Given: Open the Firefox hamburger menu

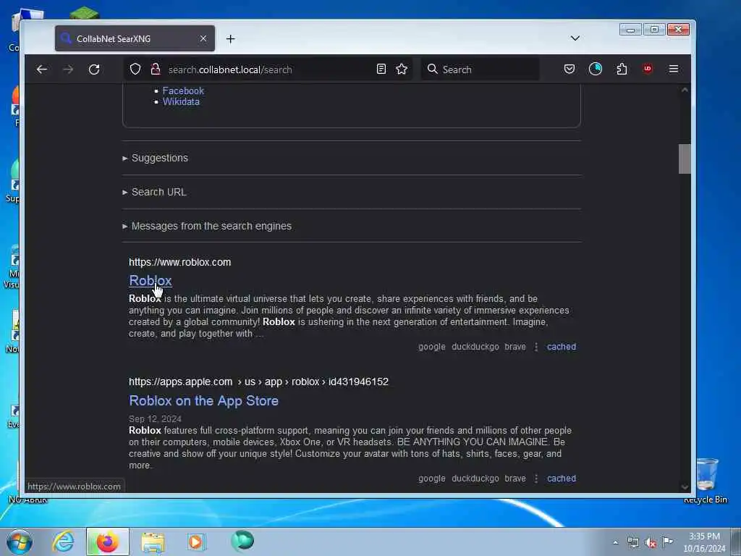Looking at the screenshot, I should (x=674, y=69).
